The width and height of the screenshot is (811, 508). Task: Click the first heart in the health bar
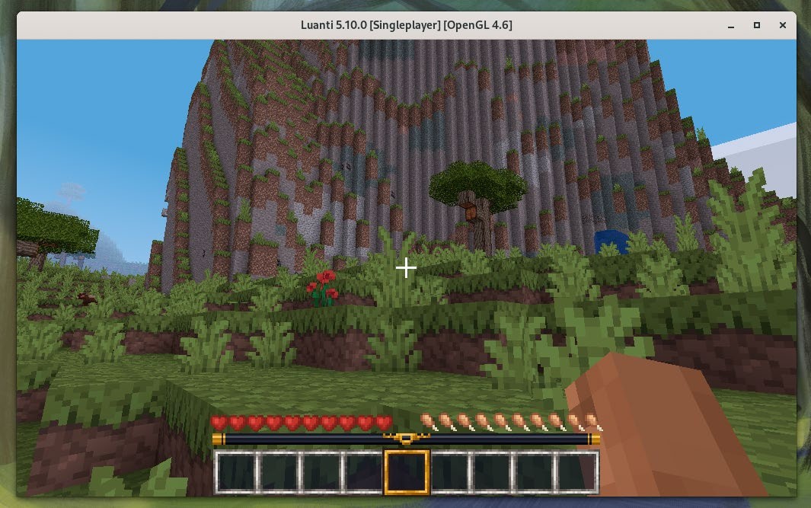pos(219,423)
